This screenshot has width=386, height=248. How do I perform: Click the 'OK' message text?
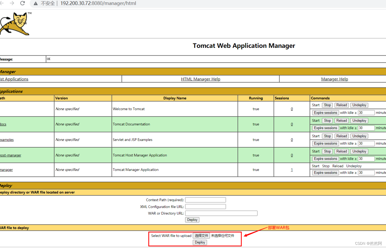tap(49, 59)
